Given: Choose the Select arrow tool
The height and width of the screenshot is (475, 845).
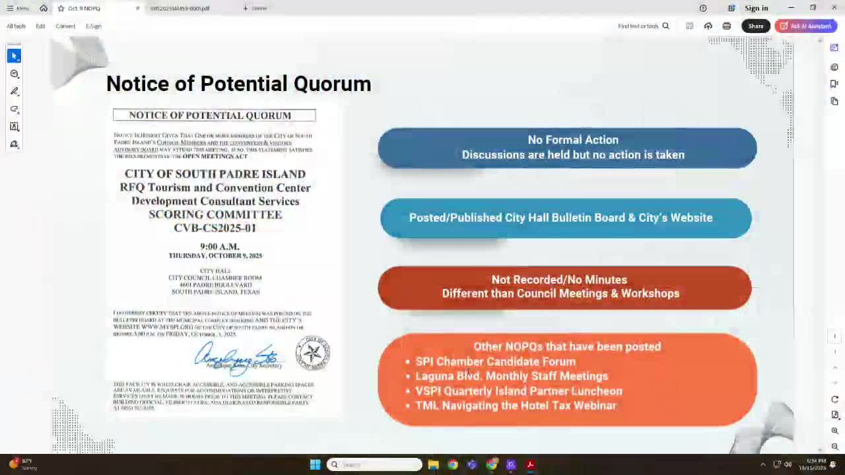Looking at the screenshot, I should click(15, 56).
